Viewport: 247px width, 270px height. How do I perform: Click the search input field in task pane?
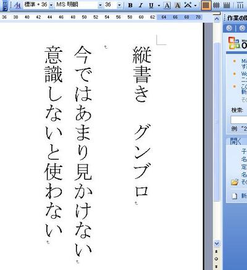[x=239, y=120]
